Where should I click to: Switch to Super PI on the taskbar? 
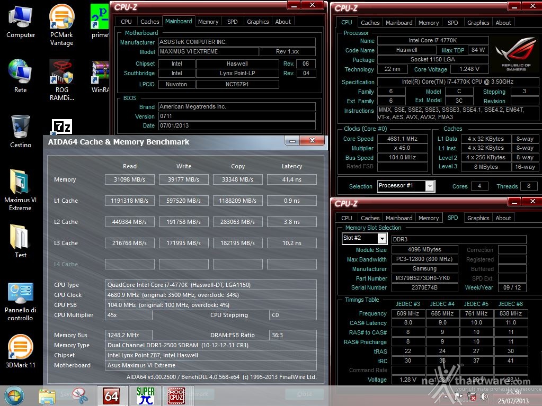(146, 395)
